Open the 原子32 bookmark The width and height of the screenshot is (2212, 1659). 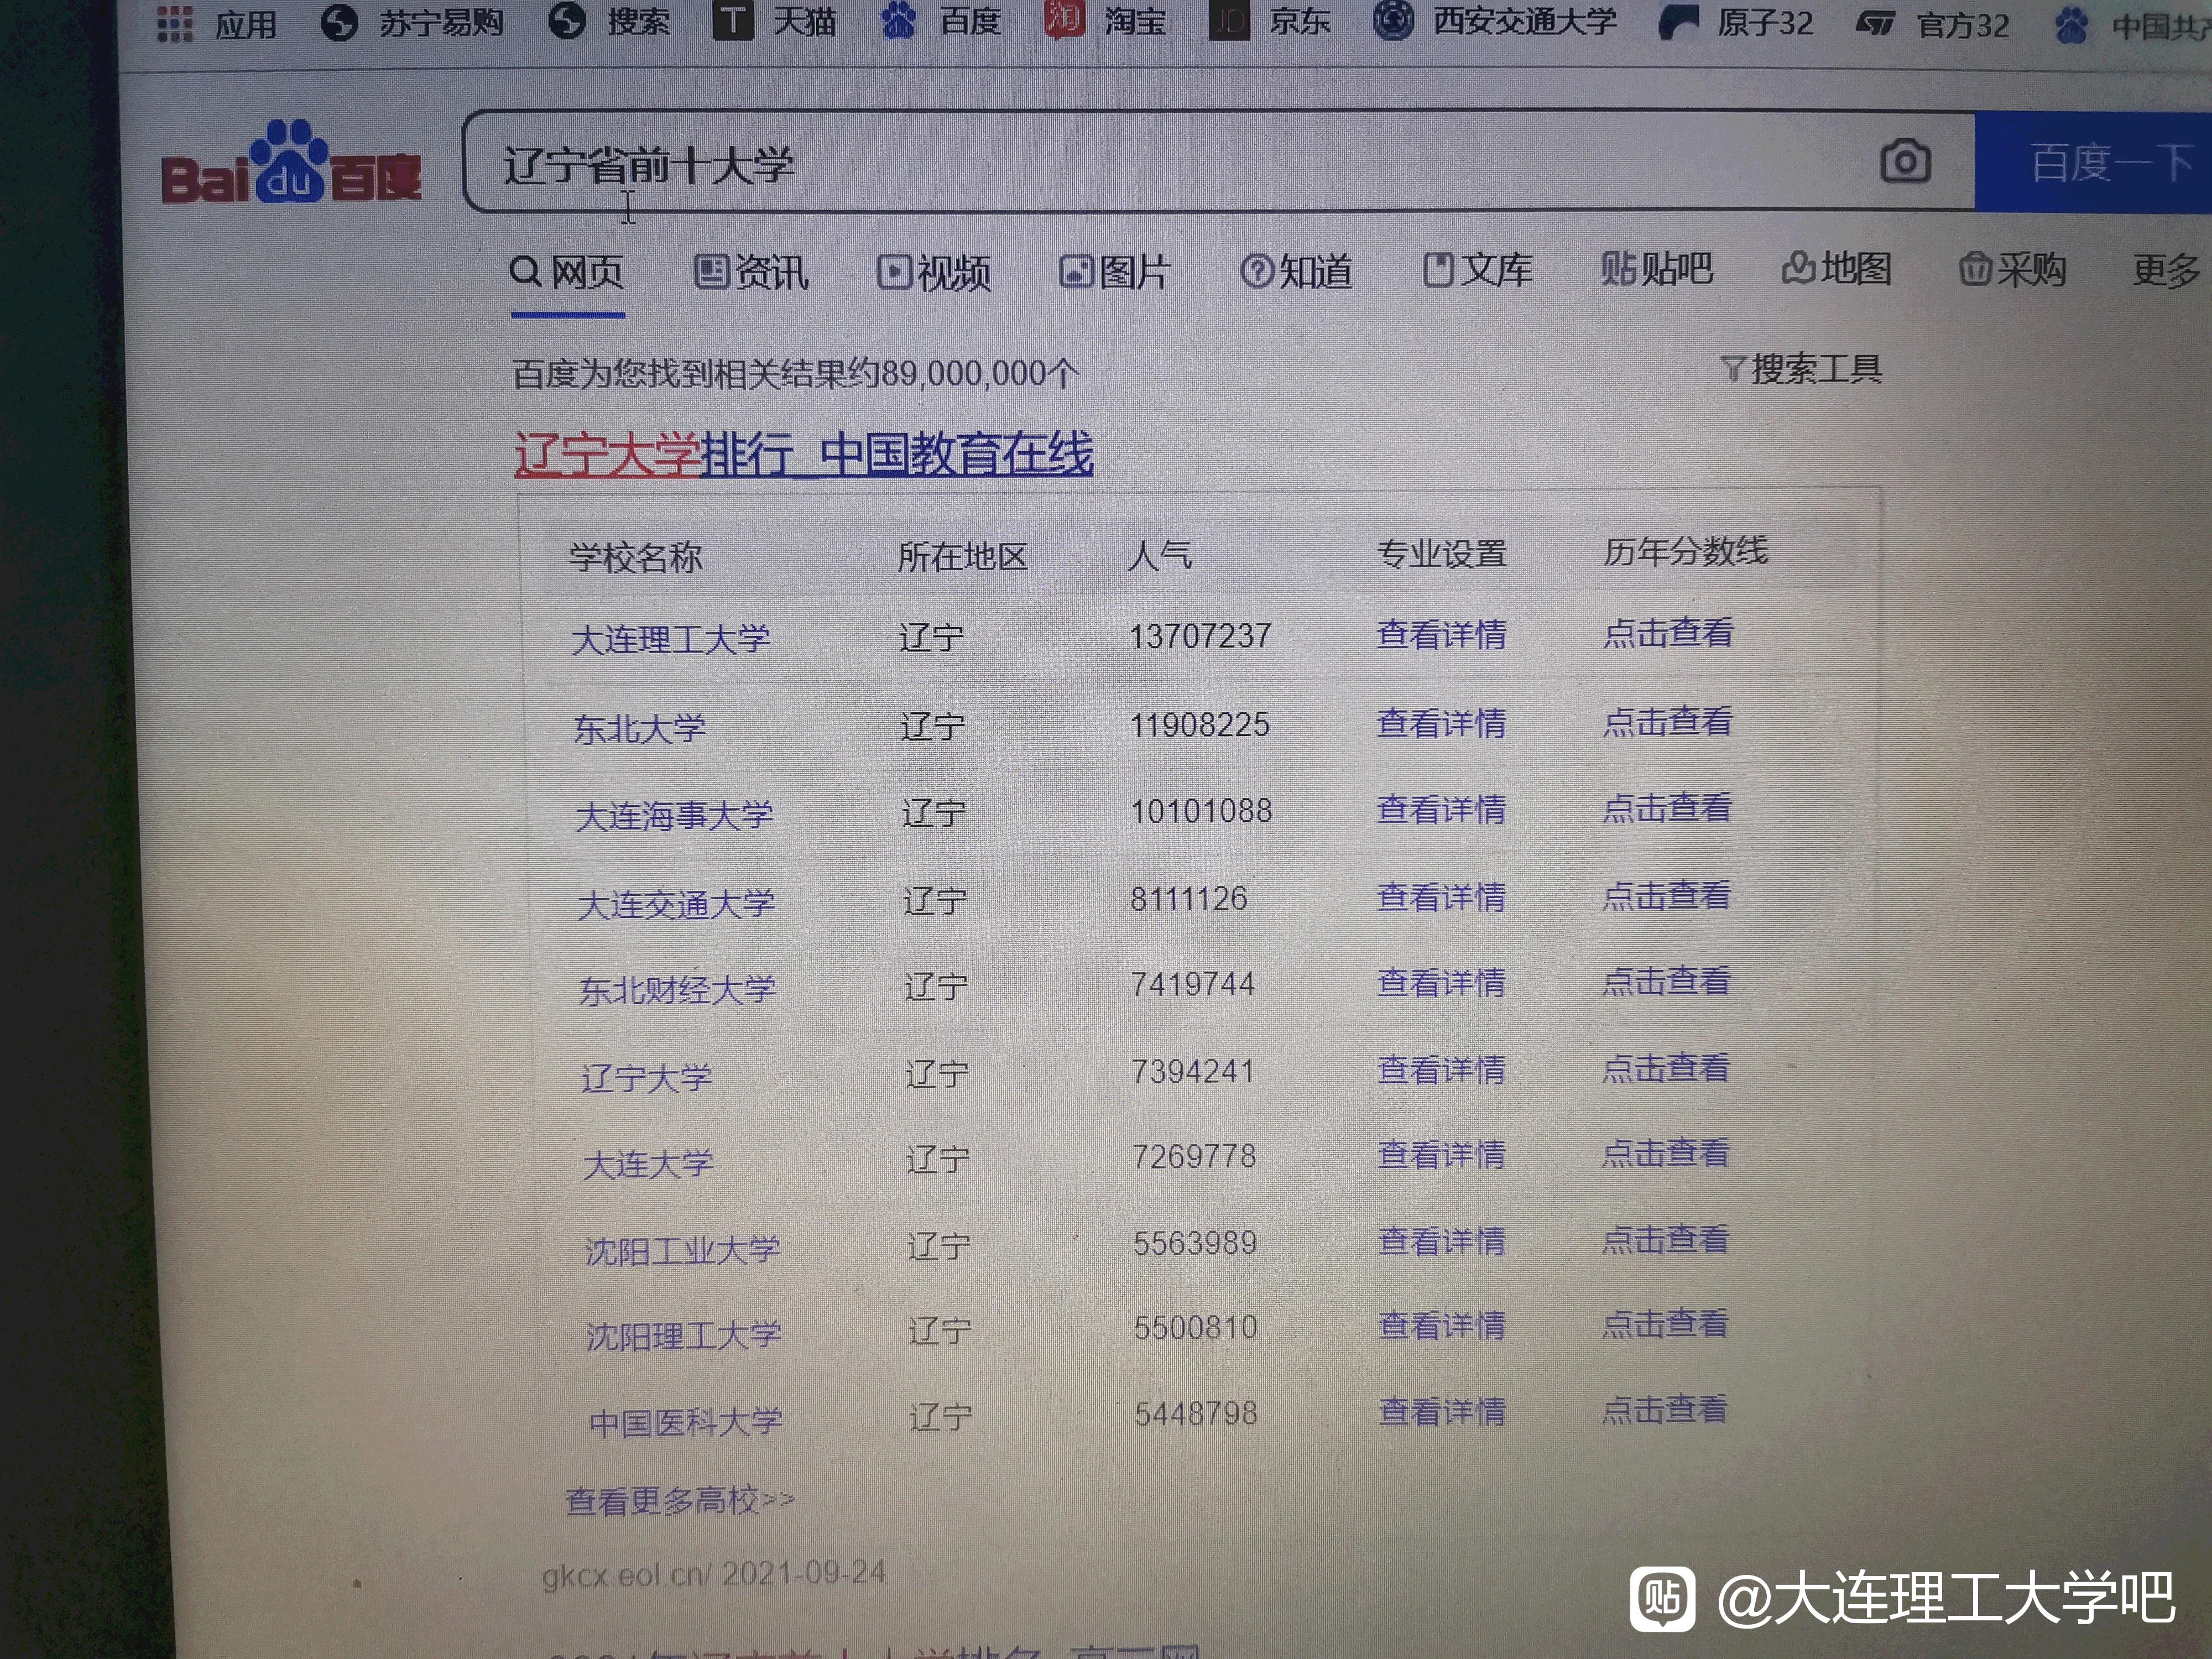pos(1736,22)
